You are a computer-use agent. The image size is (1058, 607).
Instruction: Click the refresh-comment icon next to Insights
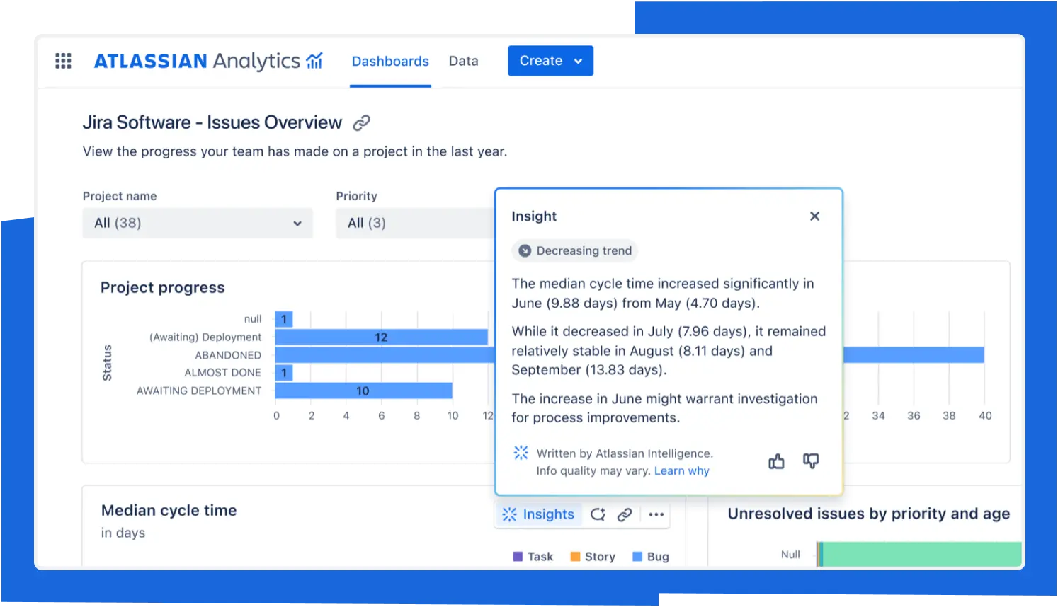click(598, 514)
